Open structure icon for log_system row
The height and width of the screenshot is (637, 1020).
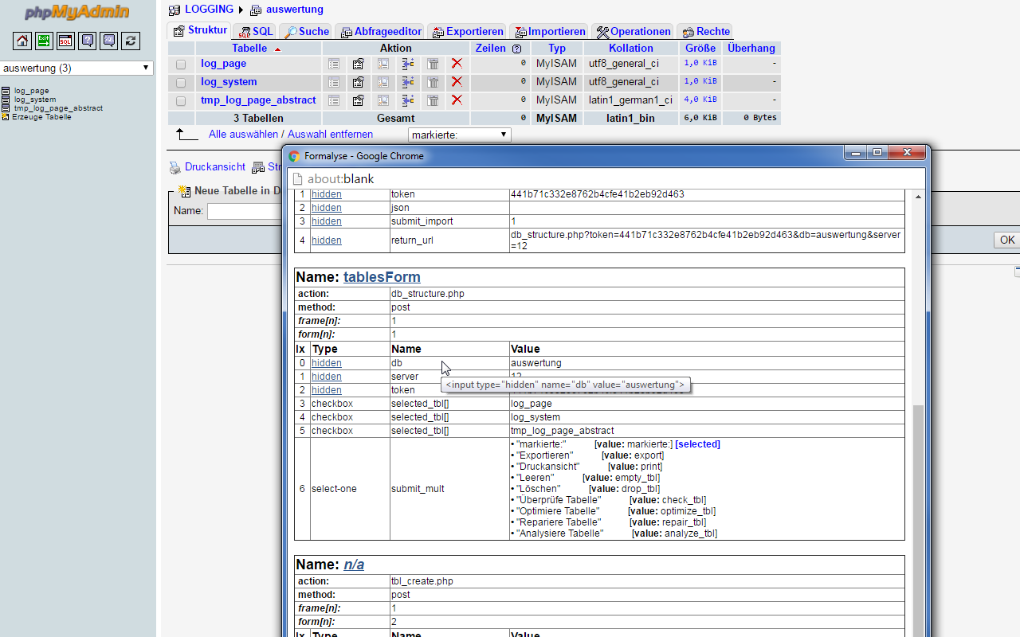[359, 82]
